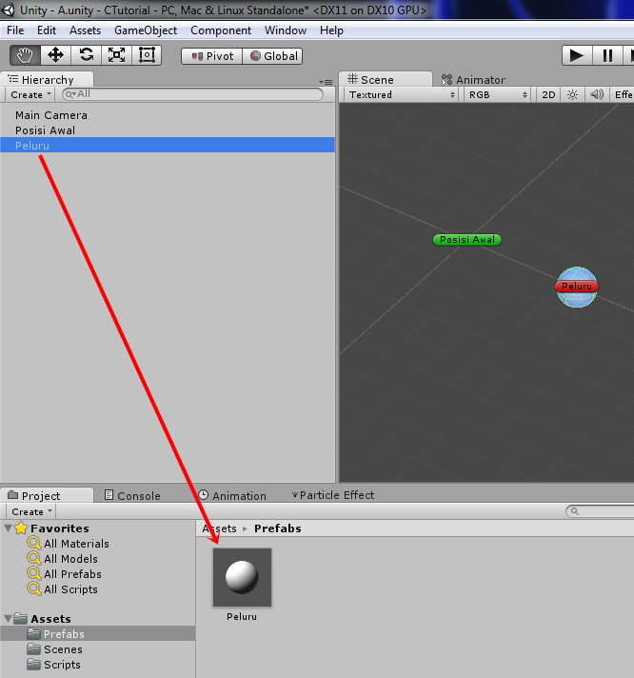Image resolution: width=634 pixels, height=678 pixels.
Task: Pause the game
Action: coord(607,55)
